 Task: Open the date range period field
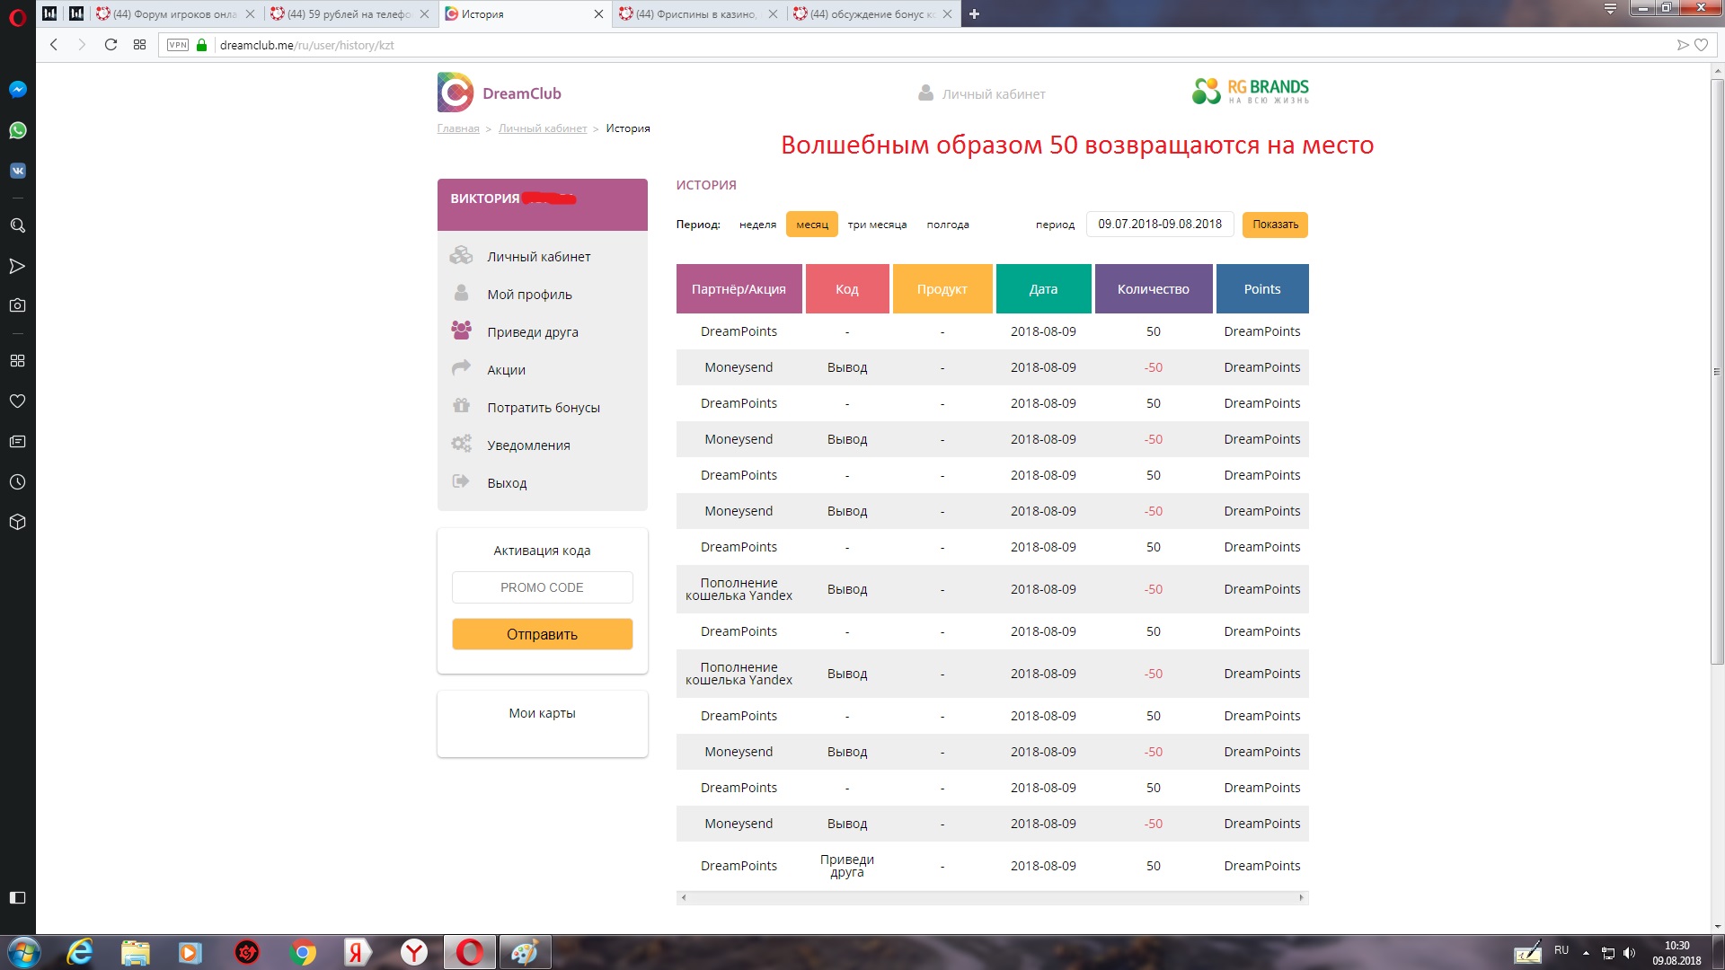[x=1159, y=225]
